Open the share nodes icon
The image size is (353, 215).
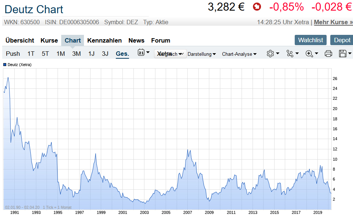coord(290,54)
